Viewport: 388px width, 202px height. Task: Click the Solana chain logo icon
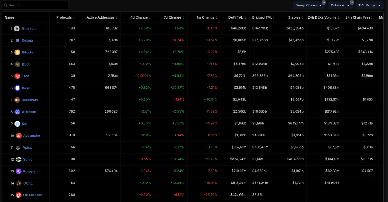pyautogui.click(x=17, y=40)
